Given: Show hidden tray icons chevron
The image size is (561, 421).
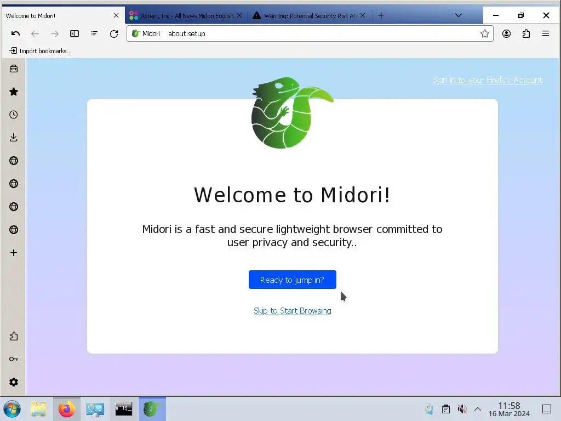Looking at the screenshot, I should (x=478, y=409).
